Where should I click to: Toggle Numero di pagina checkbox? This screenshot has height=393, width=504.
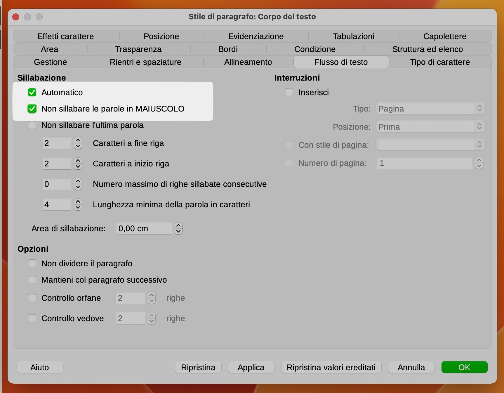tap(289, 163)
